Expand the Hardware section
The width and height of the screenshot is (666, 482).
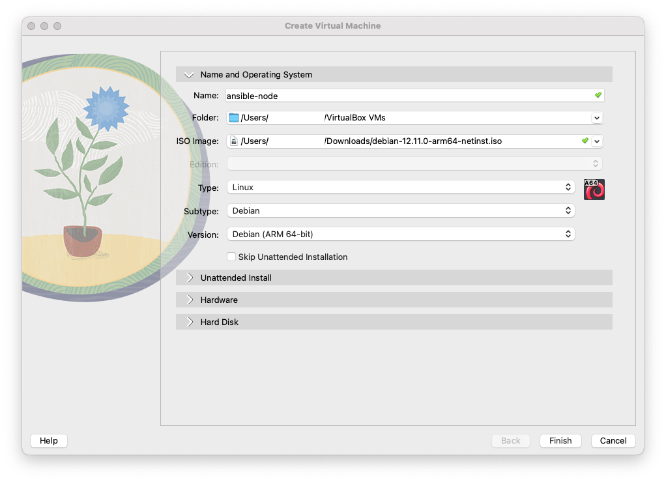point(190,300)
